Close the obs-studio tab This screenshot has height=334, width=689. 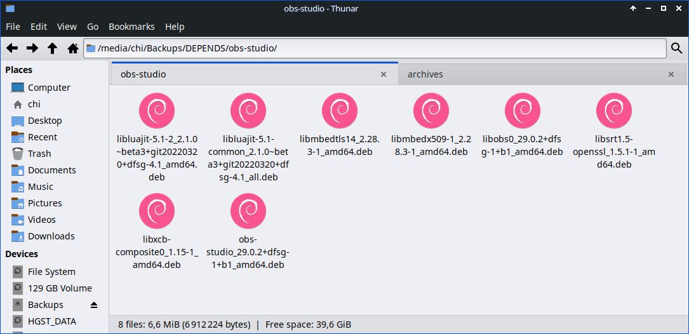click(383, 74)
